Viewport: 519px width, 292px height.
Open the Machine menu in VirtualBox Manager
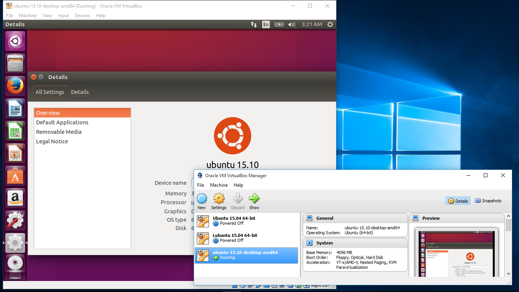[219, 185]
